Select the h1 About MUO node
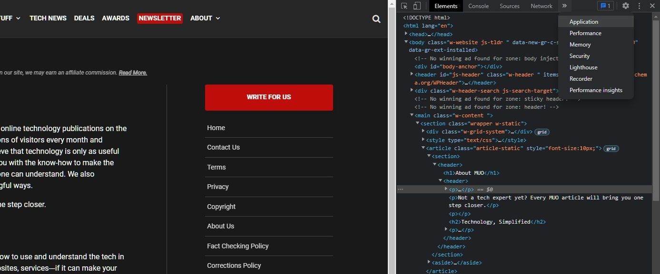660x274 pixels. (471, 173)
